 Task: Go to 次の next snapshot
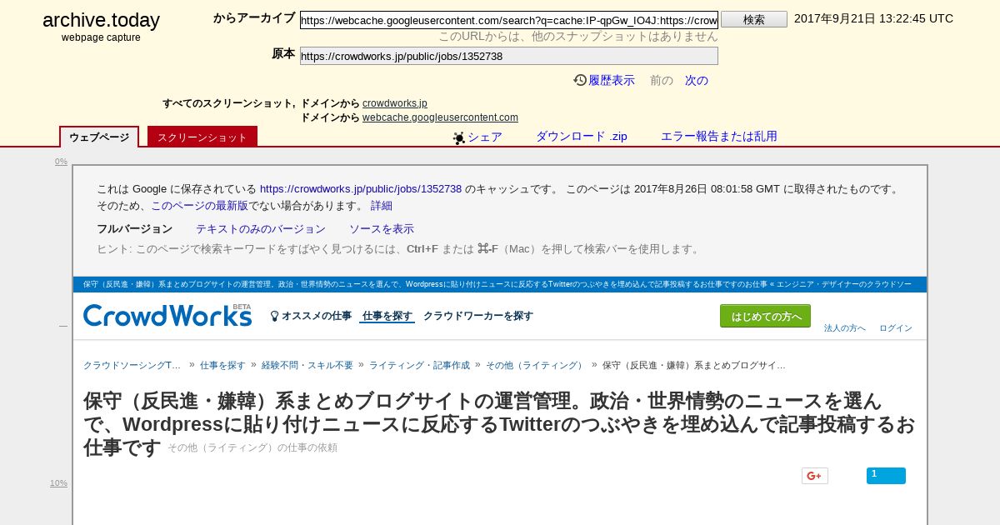(697, 80)
